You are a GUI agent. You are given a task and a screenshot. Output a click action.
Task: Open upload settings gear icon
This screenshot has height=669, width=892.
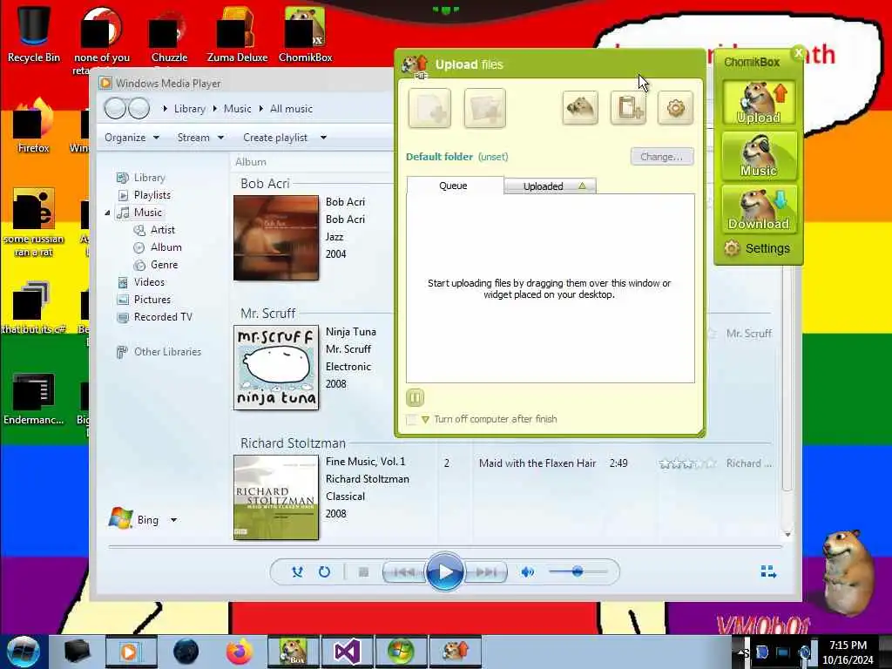pyautogui.click(x=675, y=107)
